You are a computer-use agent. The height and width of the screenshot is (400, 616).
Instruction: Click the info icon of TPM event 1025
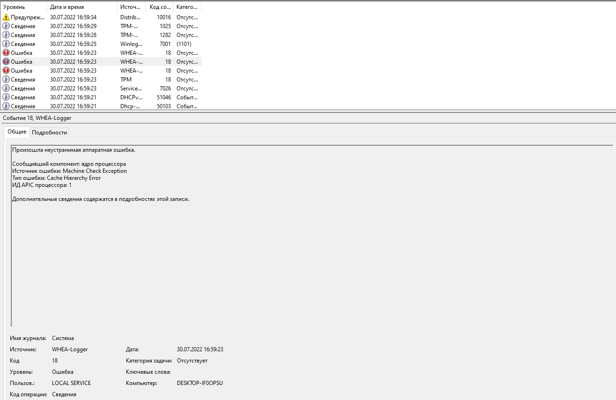(x=6, y=26)
